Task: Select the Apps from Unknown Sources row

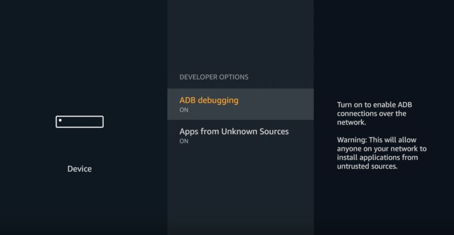Action: [x=240, y=135]
